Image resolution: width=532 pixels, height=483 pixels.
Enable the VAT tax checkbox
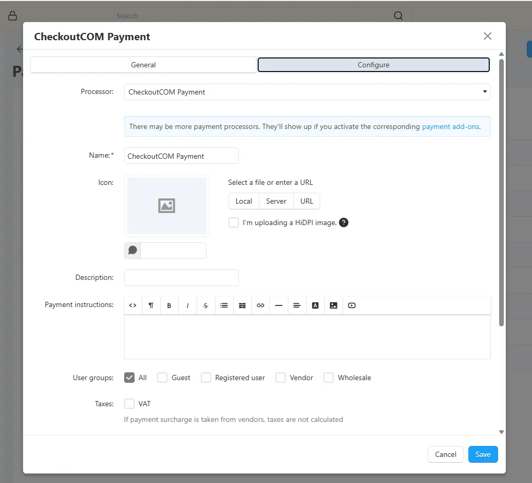point(129,404)
